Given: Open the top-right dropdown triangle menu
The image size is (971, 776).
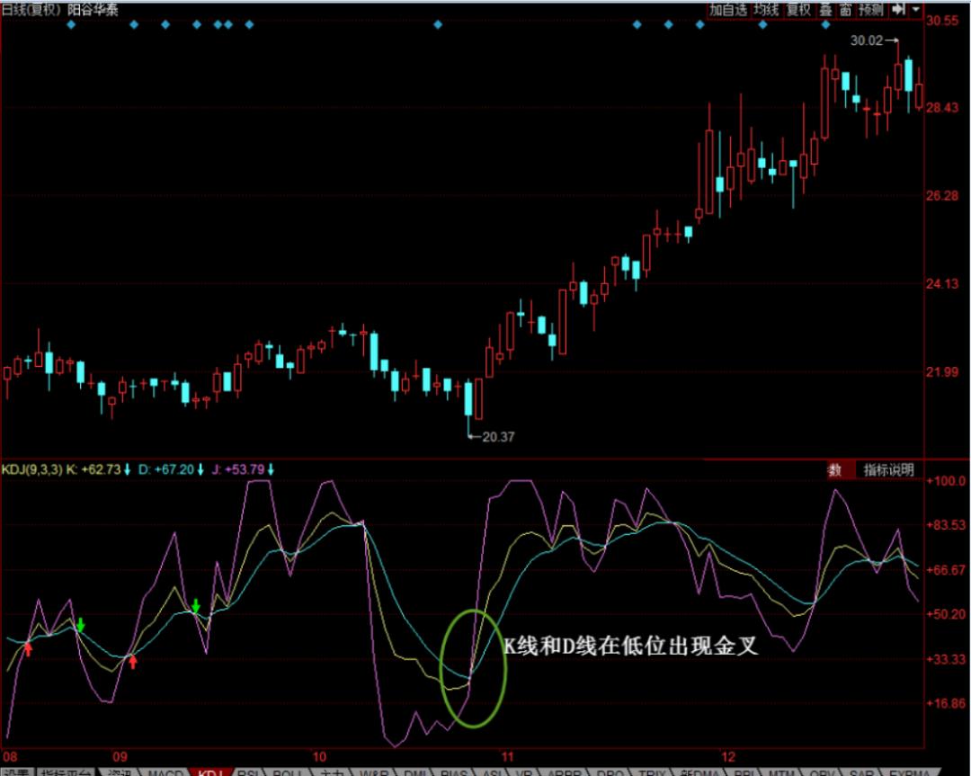Looking at the screenshot, I should point(916,9).
